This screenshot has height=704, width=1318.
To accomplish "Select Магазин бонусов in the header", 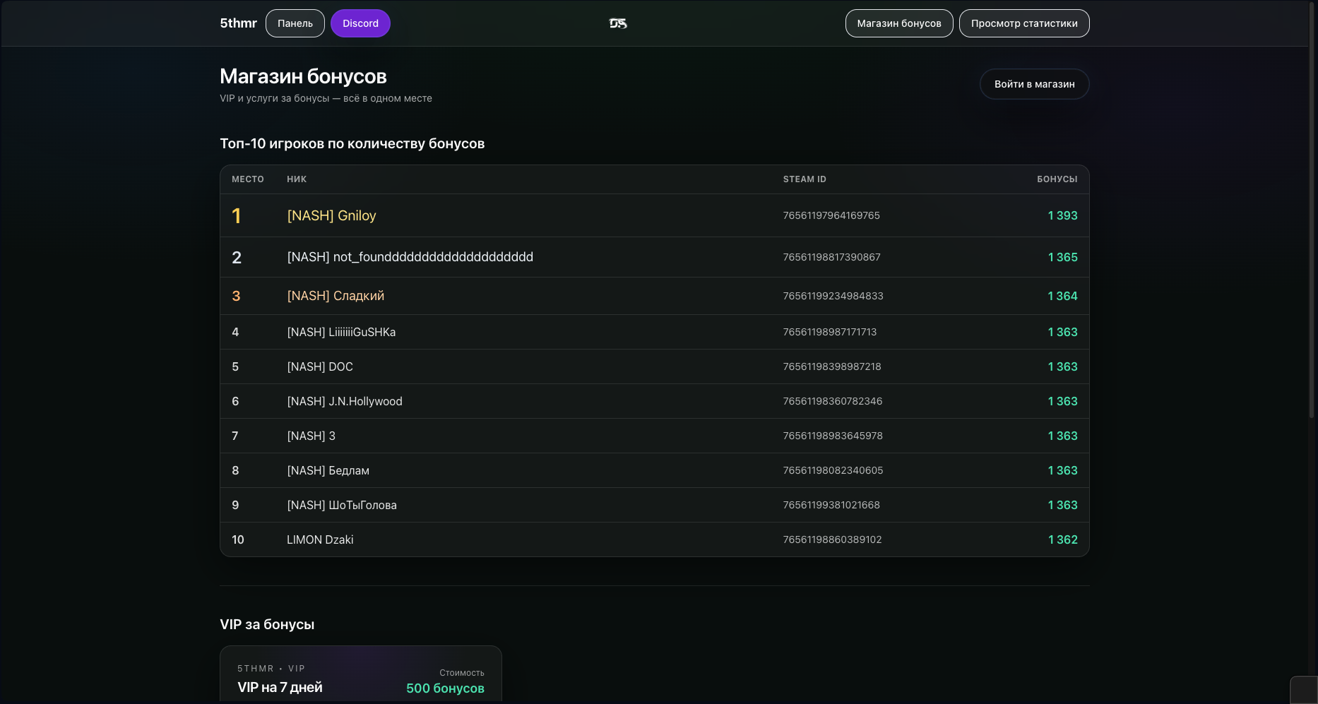I will click(x=898, y=23).
